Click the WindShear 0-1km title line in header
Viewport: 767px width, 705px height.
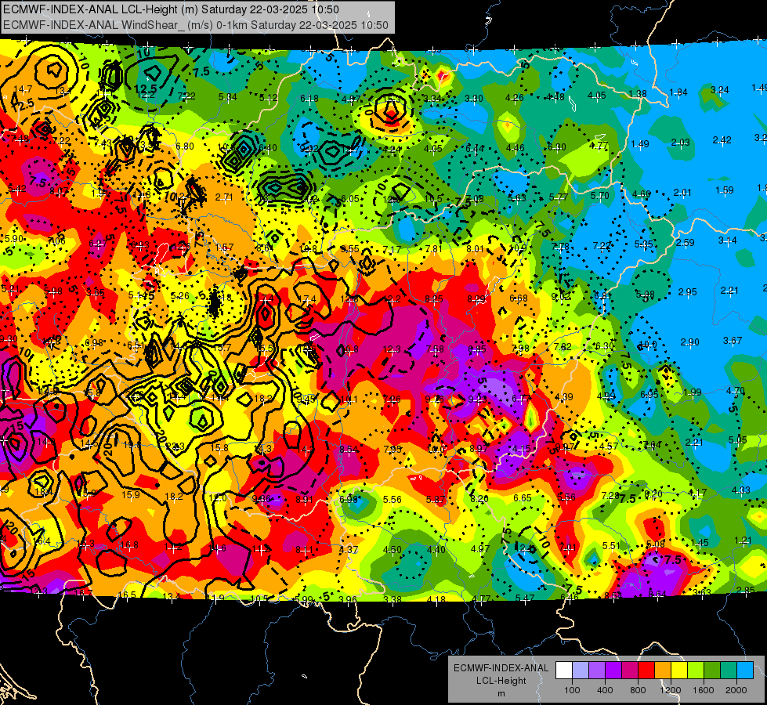click(196, 25)
